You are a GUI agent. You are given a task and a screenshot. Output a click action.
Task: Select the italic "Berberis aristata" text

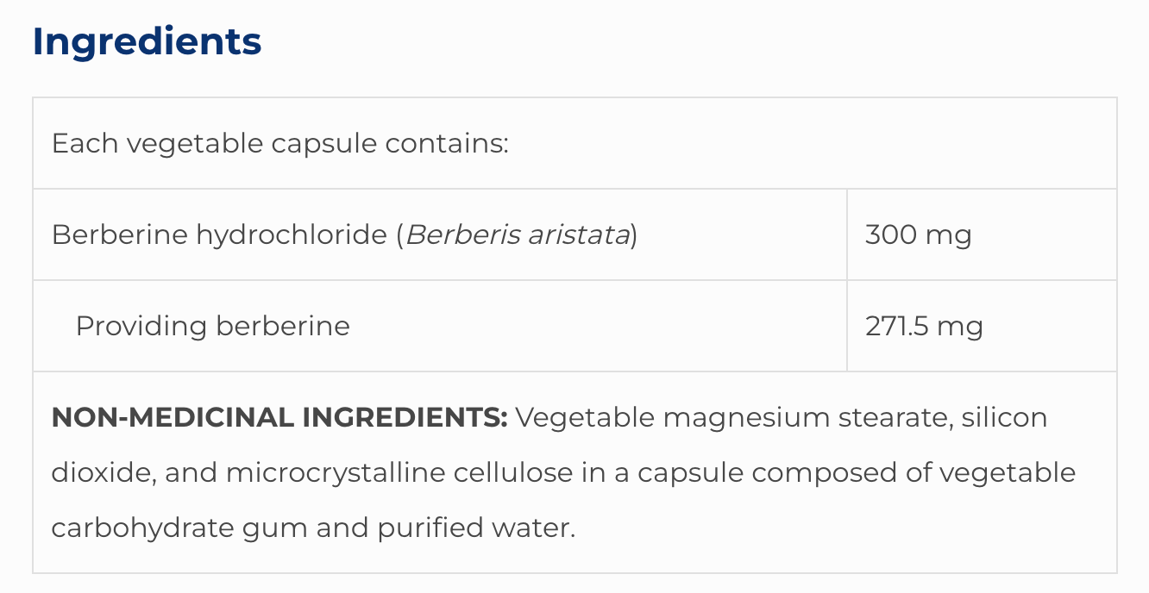point(518,234)
